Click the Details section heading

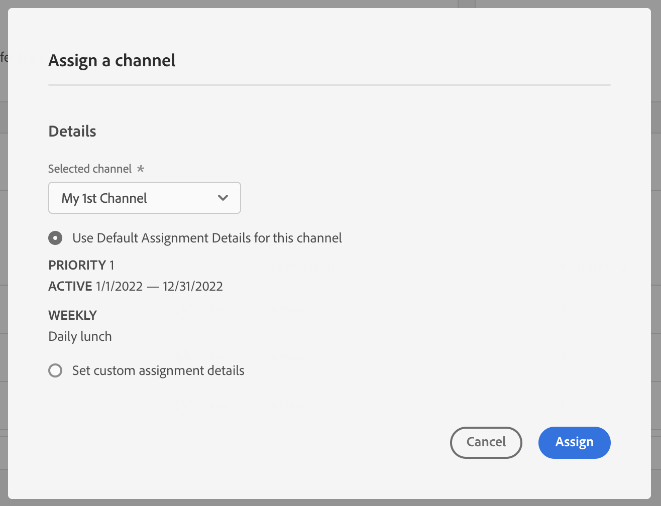point(72,132)
